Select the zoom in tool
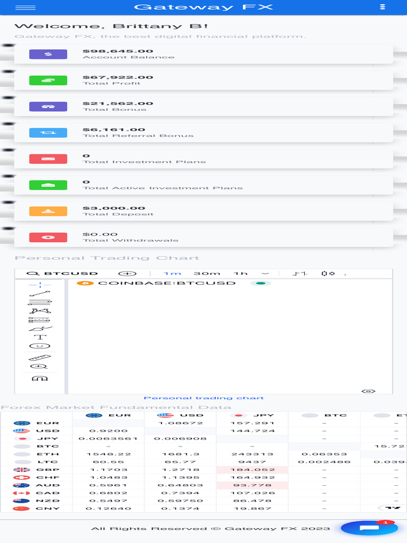This screenshot has height=543, width=407. 40,366
